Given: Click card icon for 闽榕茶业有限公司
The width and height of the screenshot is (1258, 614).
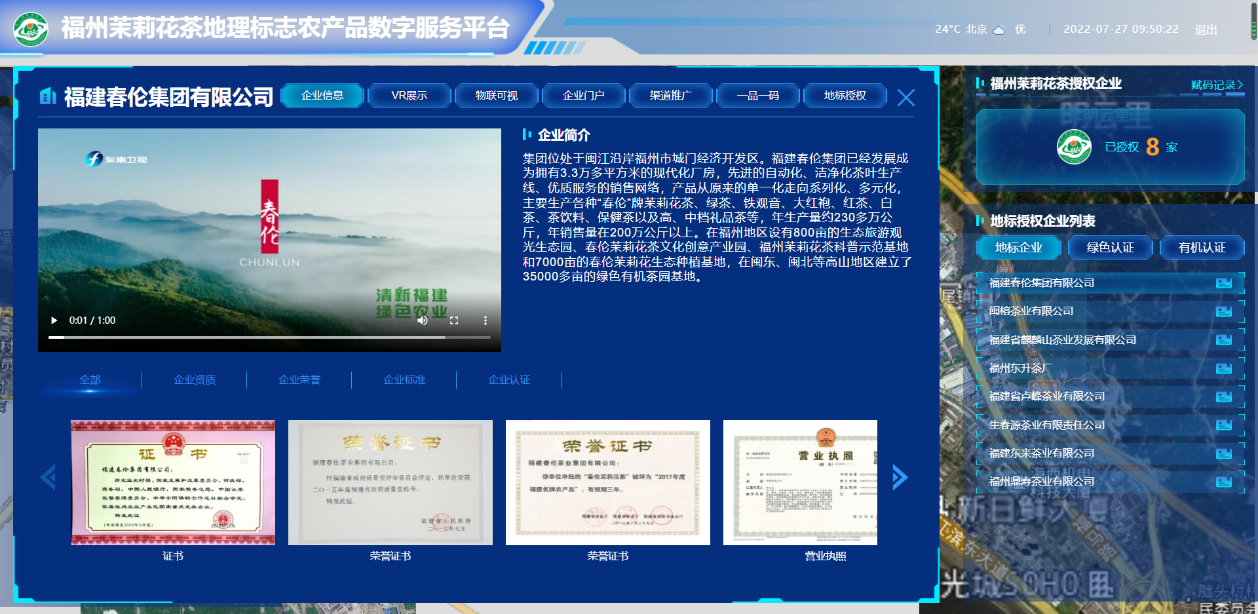Looking at the screenshot, I should (1223, 311).
